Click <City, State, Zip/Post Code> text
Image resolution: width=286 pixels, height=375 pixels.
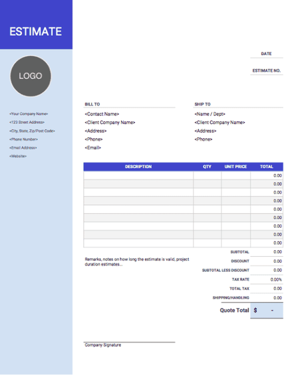tap(32, 131)
